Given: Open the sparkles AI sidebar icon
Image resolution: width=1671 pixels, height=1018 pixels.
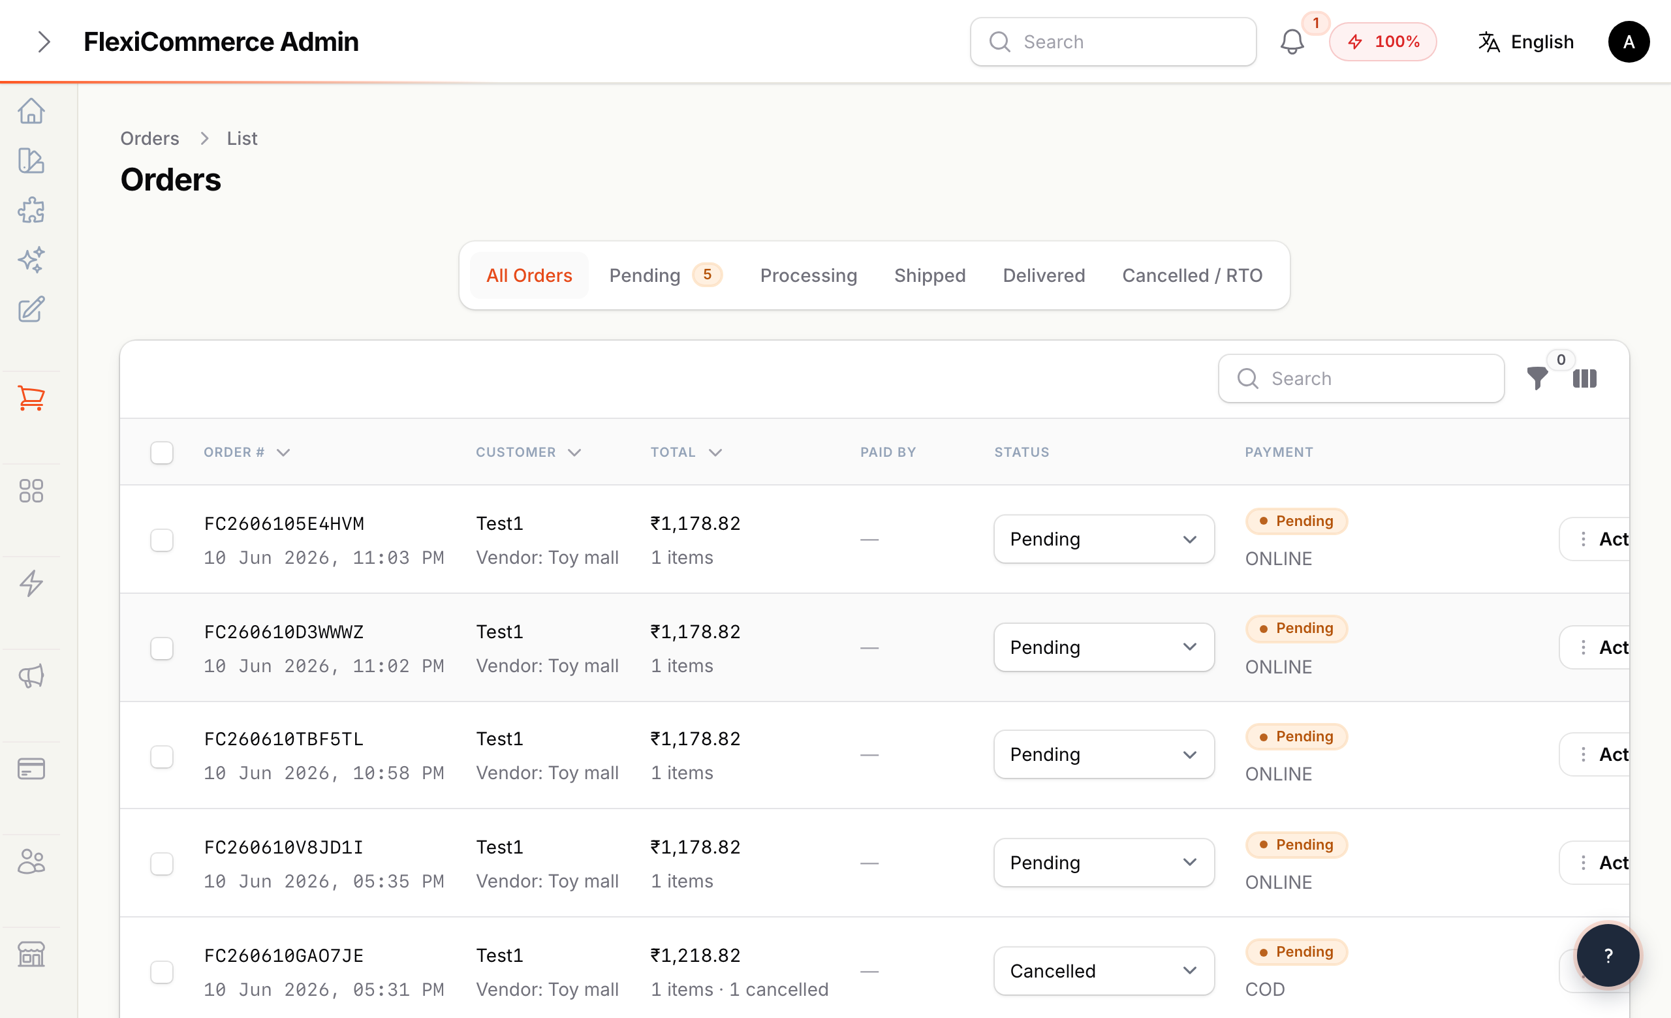Looking at the screenshot, I should (x=31, y=260).
